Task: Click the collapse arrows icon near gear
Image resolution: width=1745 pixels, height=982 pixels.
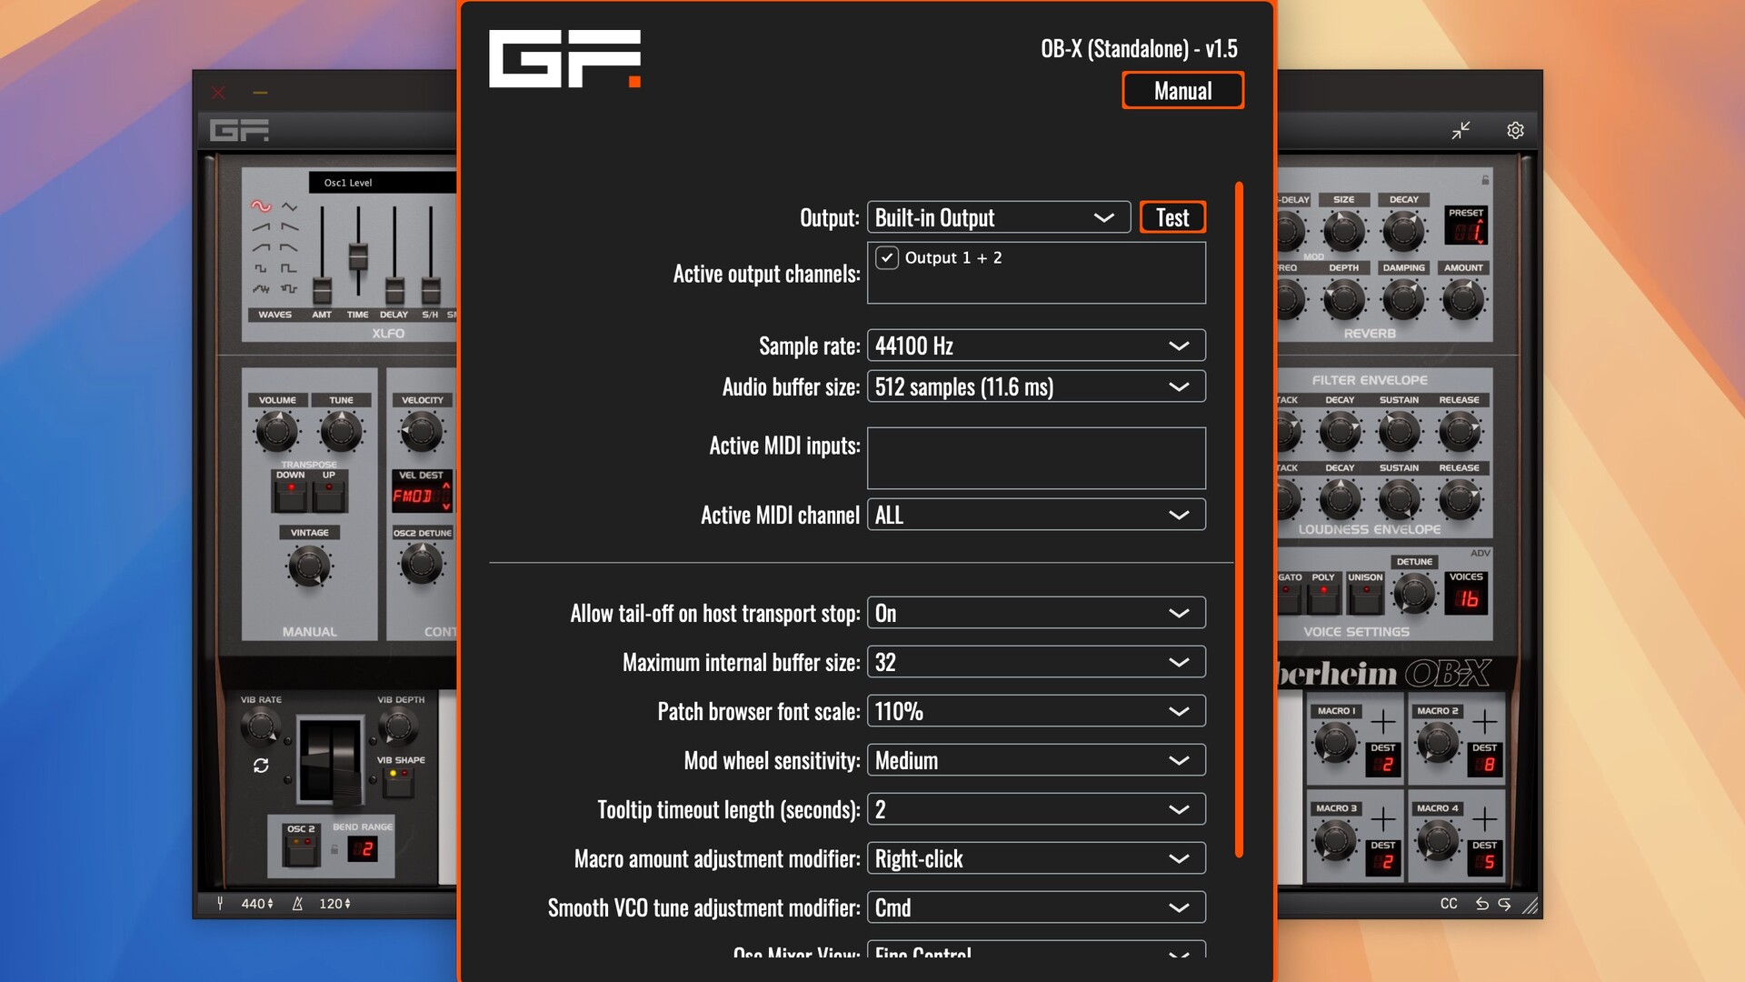Action: (x=1461, y=130)
